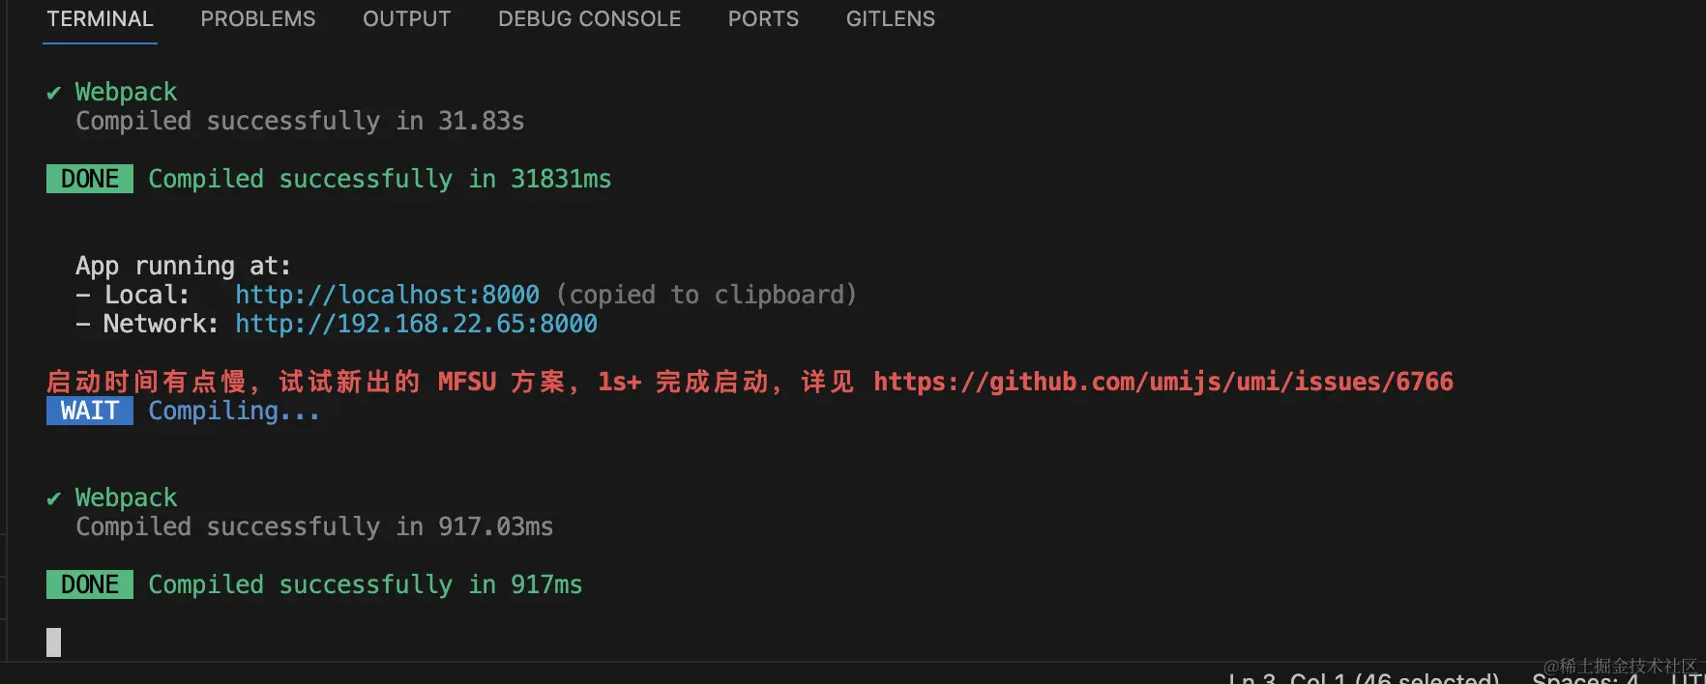Click the App running at heading text

click(x=184, y=265)
